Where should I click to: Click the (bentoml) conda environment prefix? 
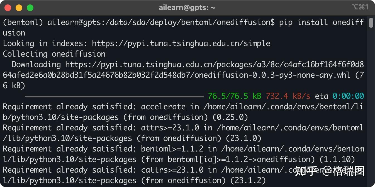tap(23, 22)
